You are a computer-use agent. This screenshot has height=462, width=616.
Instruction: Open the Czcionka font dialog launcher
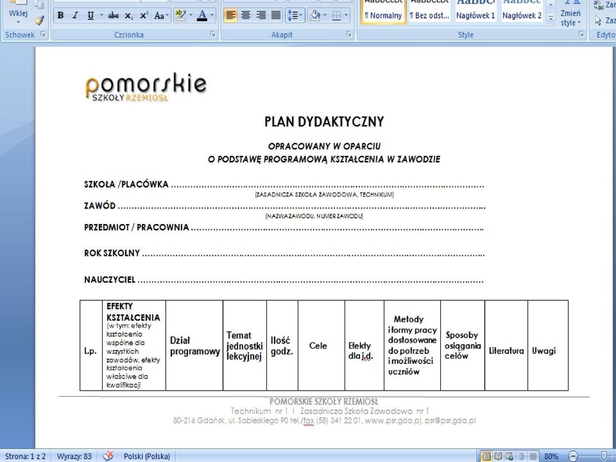pos(213,35)
